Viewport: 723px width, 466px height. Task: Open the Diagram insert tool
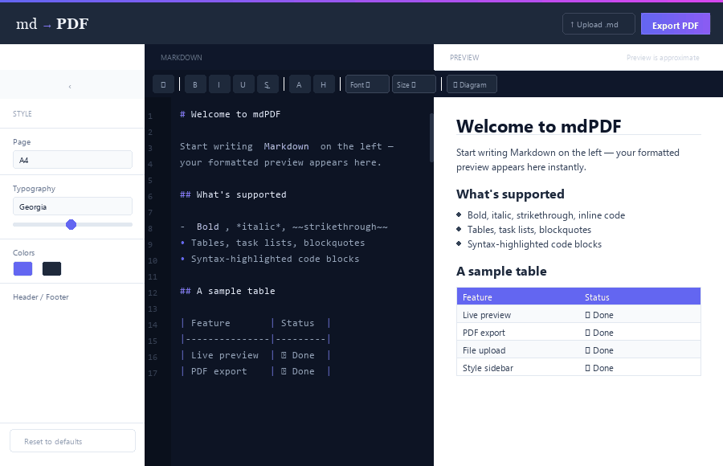472,84
